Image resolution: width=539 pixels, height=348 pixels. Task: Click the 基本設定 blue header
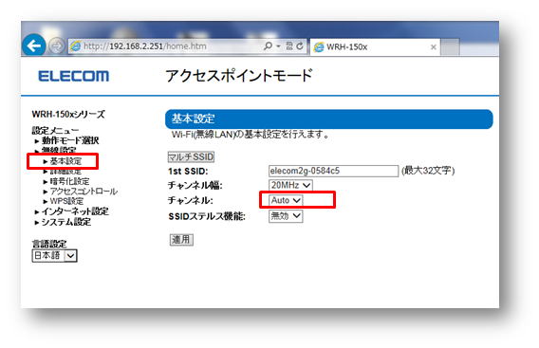pos(329,119)
